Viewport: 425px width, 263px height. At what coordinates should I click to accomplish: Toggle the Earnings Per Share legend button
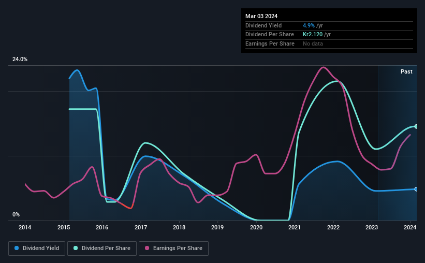(x=173, y=249)
